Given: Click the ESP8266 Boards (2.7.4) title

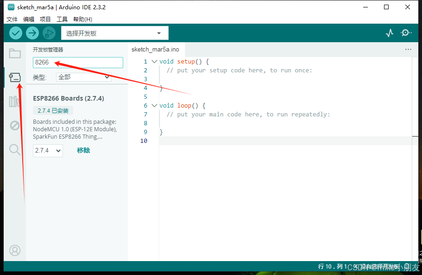Looking at the screenshot, I should (x=69, y=98).
